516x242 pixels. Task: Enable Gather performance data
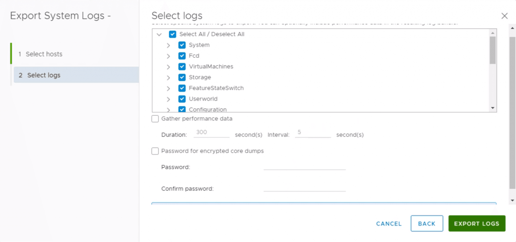(x=155, y=119)
